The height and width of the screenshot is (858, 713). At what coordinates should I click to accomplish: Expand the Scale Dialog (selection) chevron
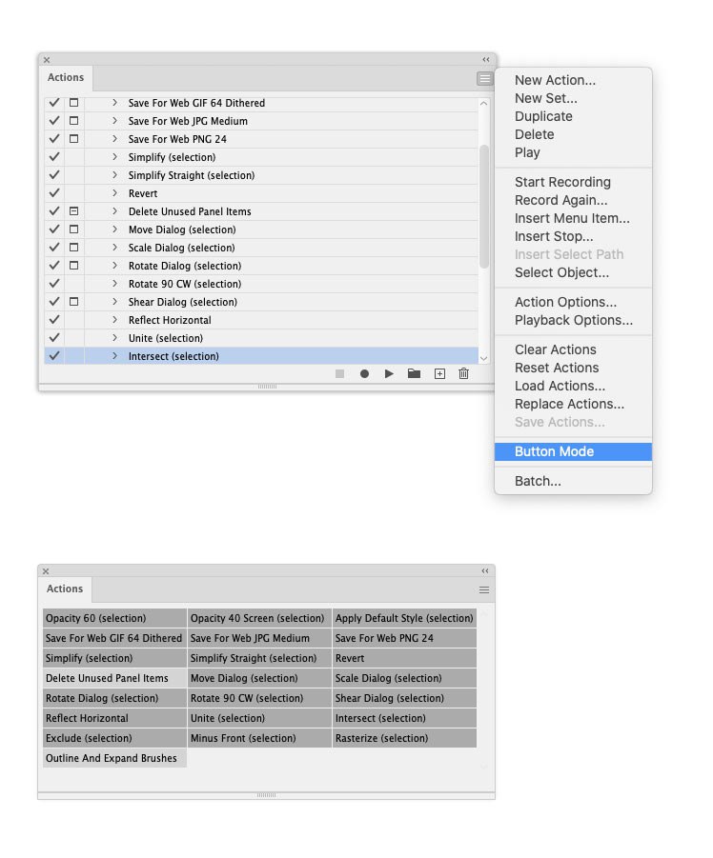point(114,248)
